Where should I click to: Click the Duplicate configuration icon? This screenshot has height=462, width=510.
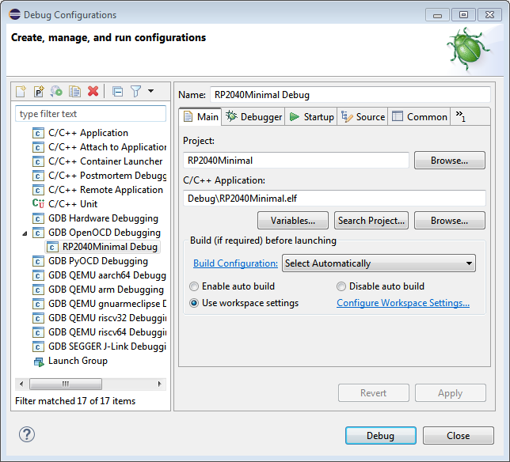pos(74,91)
